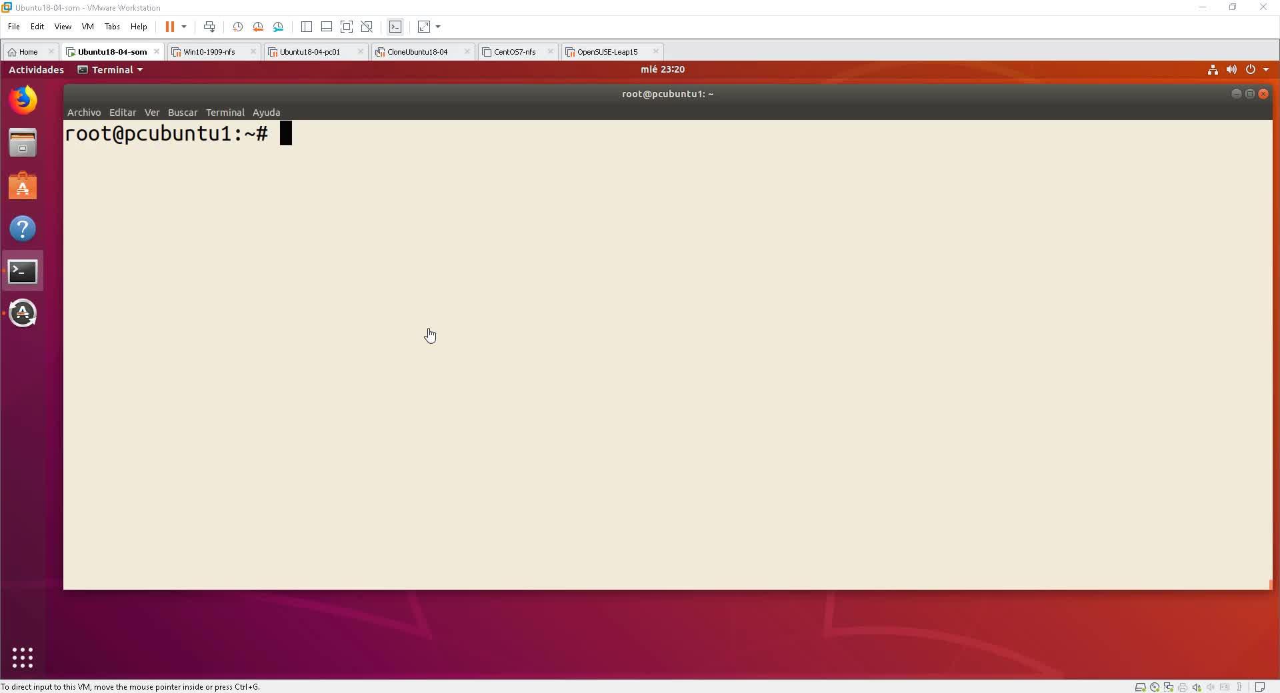Switch to the CentOS7-nfs tab

(515, 52)
